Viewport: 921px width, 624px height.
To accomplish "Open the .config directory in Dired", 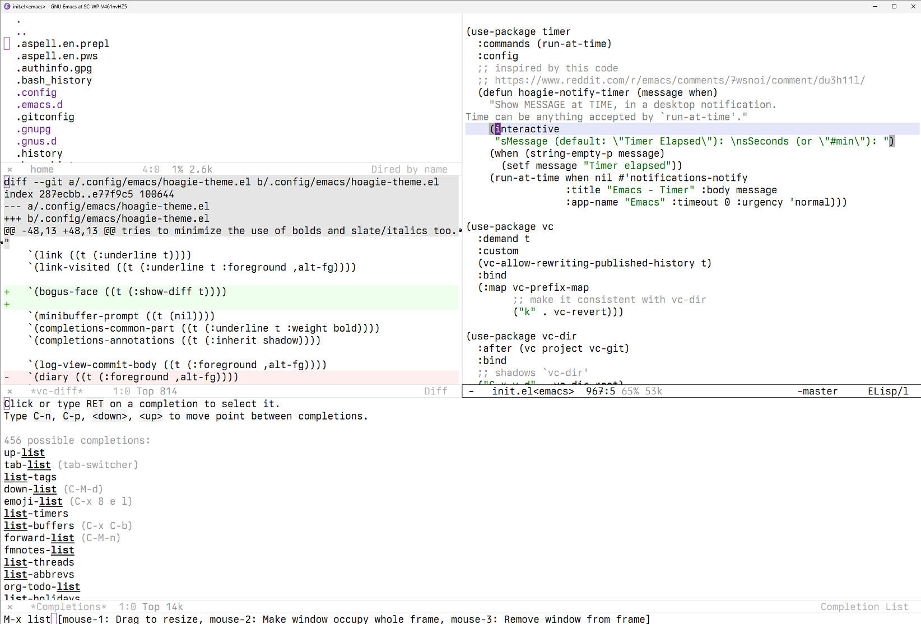I will 36,92.
